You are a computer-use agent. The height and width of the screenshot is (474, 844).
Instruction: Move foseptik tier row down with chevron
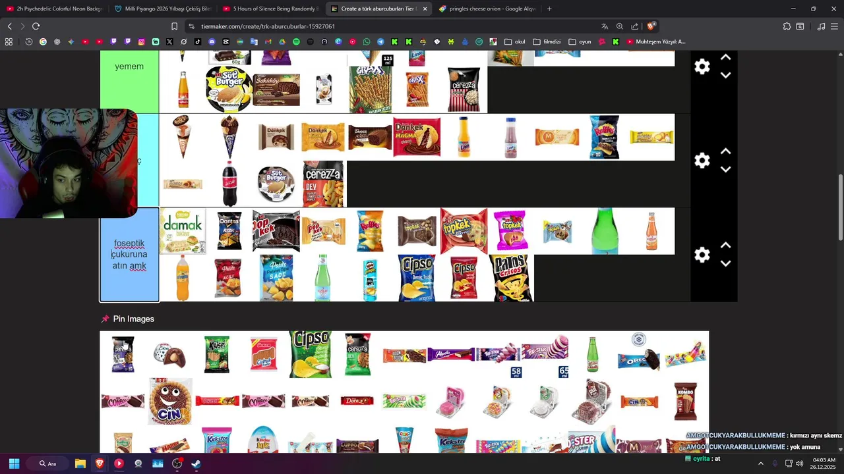pyautogui.click(x=725, y=263)
